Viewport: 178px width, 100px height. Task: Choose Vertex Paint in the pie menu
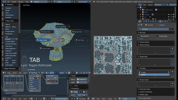(x=47, y=32)
